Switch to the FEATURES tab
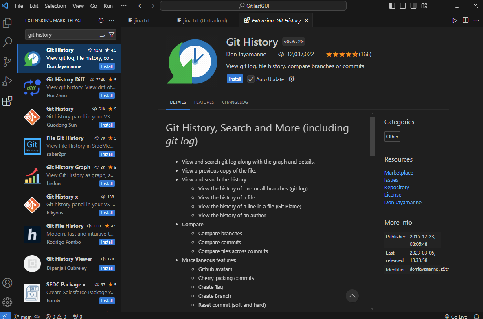483x319 pixels. tap(204, 102)
